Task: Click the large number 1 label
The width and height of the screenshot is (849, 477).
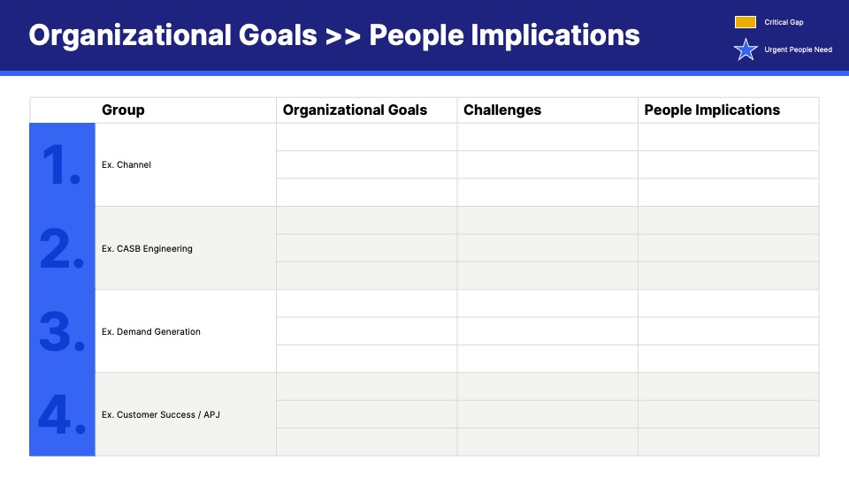Action: [61, 165]
